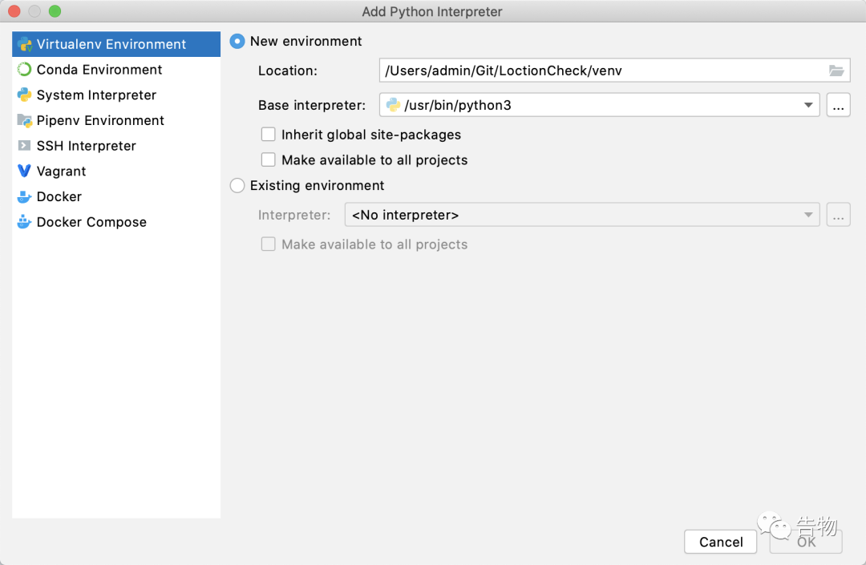The image size is (866, 565).
Task: Click the Conda Environment circle icon
Action: [x=24, y=70]
